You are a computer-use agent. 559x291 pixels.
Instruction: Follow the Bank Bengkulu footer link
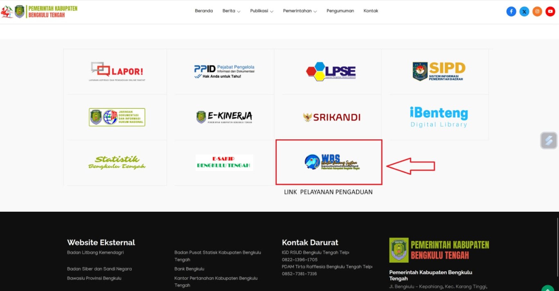[189, 269]
